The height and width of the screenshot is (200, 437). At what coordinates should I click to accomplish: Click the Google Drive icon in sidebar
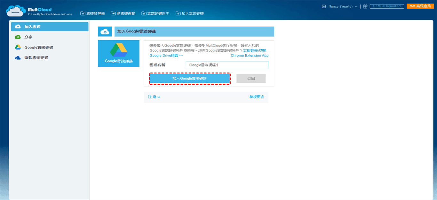(18, 47)
